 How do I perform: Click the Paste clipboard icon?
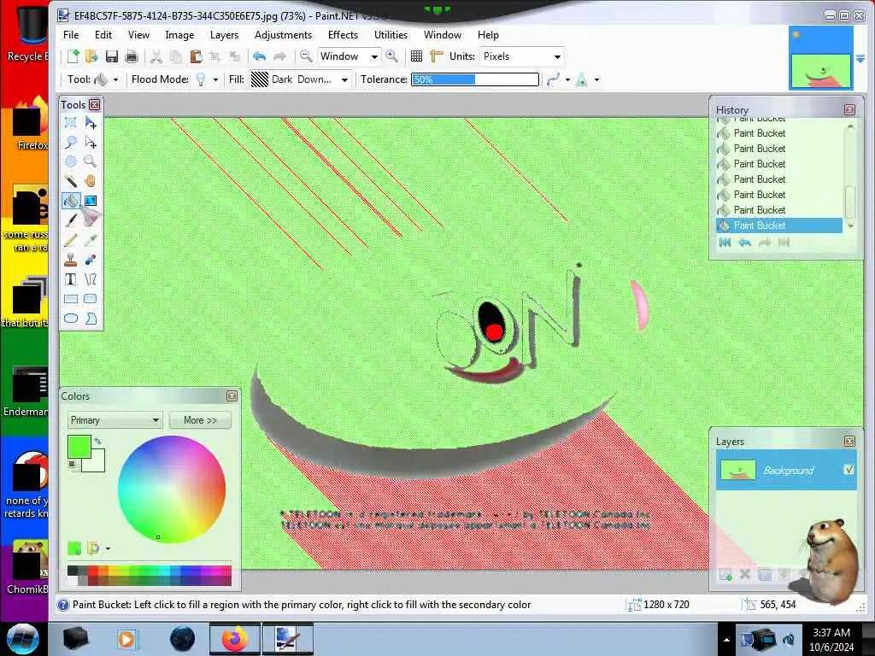click(196, 56)
